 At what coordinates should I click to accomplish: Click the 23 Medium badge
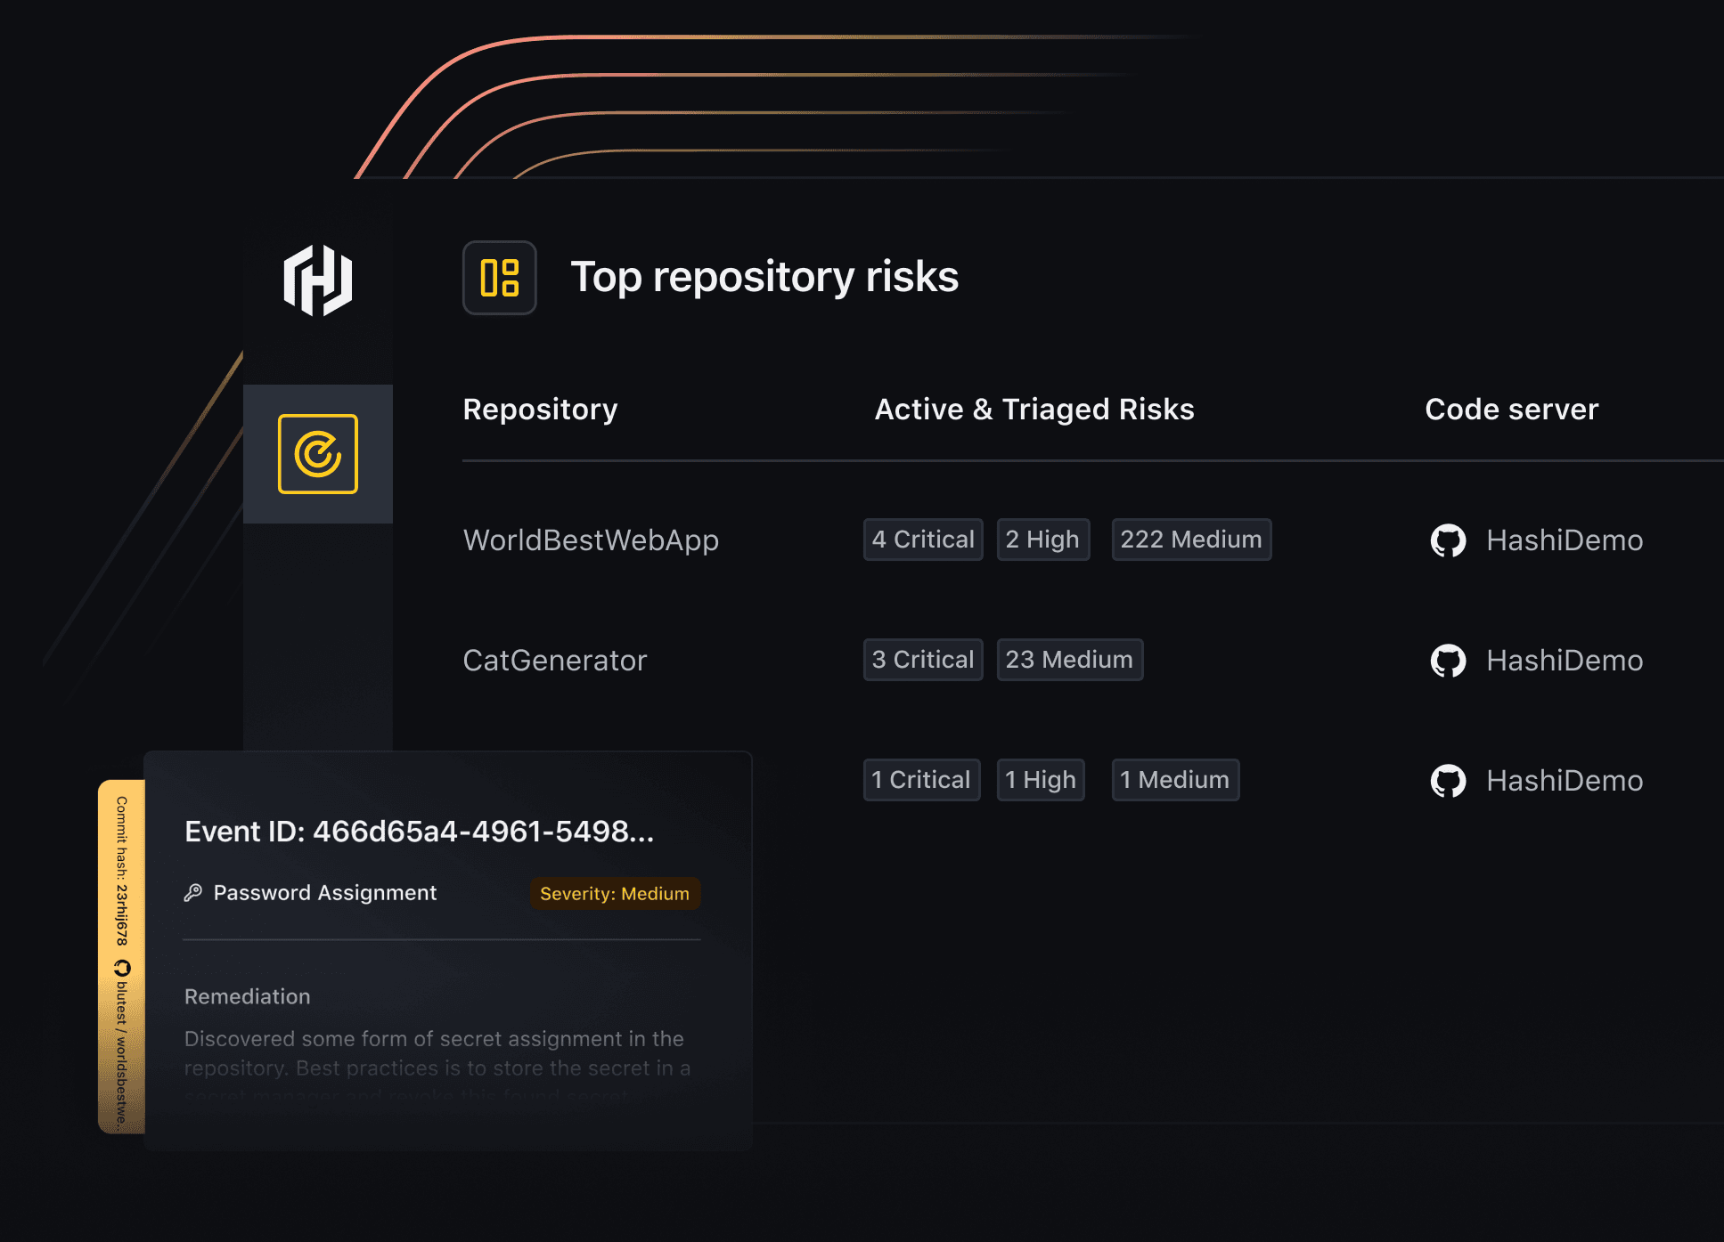1069,660
